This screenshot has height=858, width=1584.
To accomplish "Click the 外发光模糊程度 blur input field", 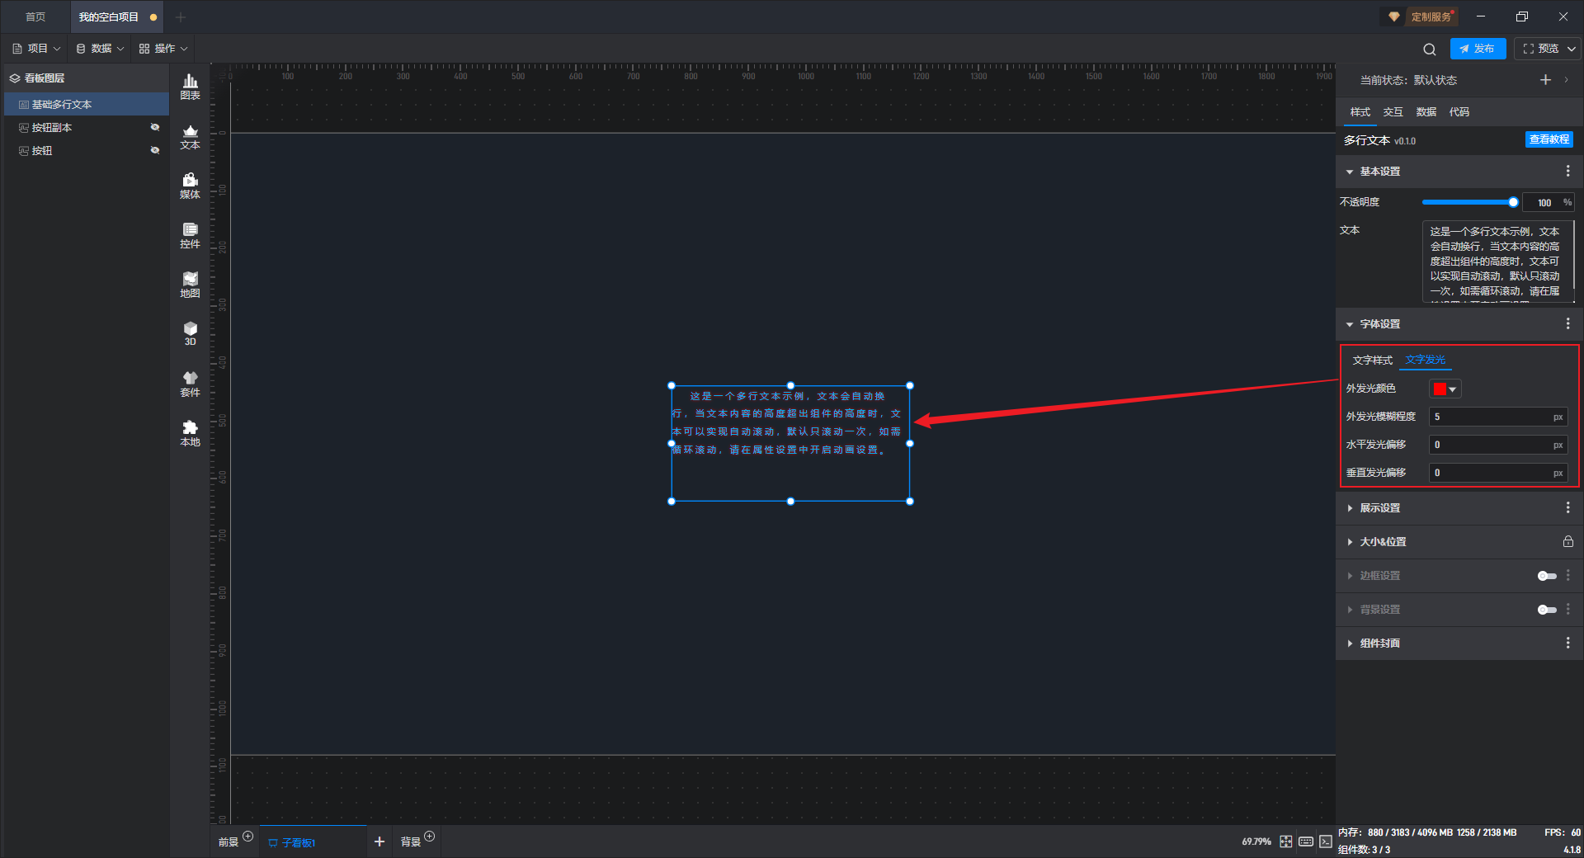I will 1497,417.
